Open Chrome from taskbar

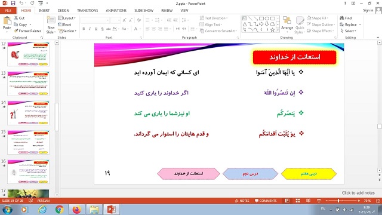(59, 210)
